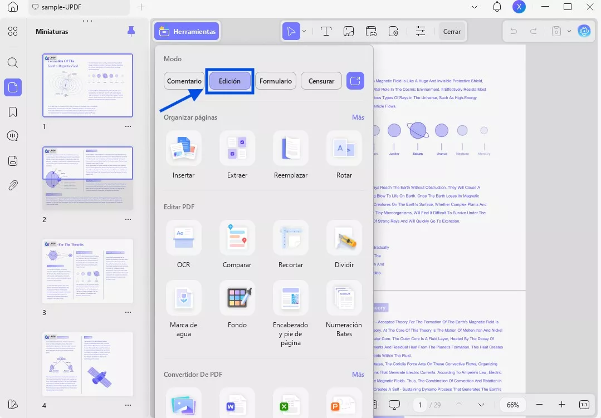Click the undo arrow
The image size is (601, 418).
[x=514, y=31]
